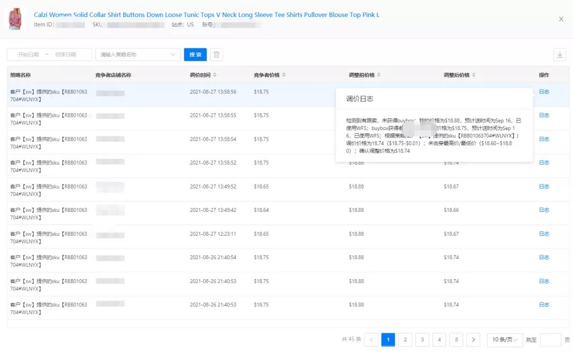Open the 10条/页 page size dropdown
The image size is (573, 352).
tap(503, 340)
